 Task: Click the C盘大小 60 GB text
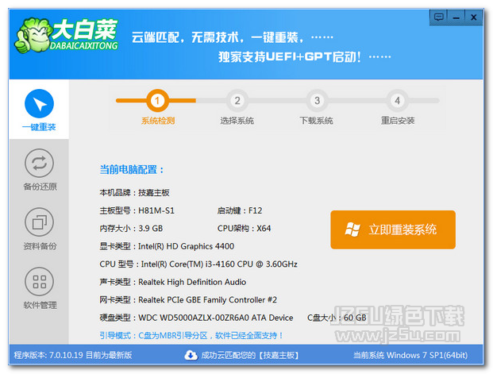(337, 318)
